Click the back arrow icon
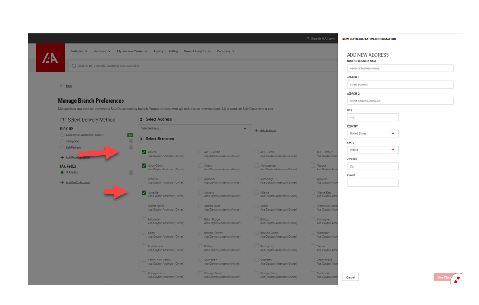479x305 pixels. point(62,86)
